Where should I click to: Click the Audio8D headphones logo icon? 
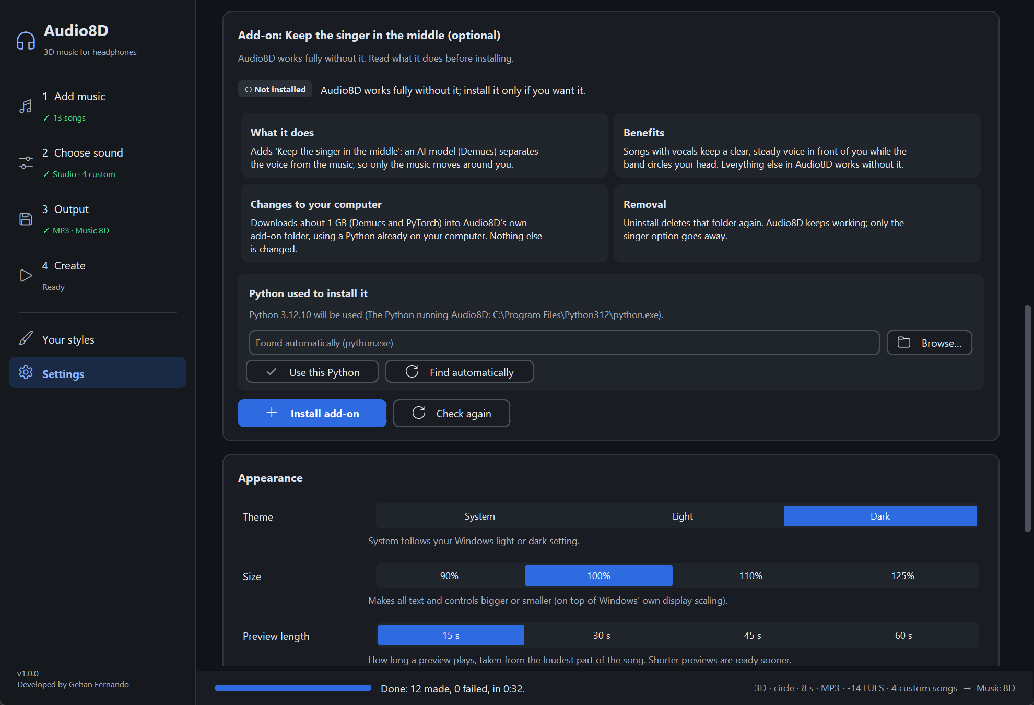click(26, 40)
